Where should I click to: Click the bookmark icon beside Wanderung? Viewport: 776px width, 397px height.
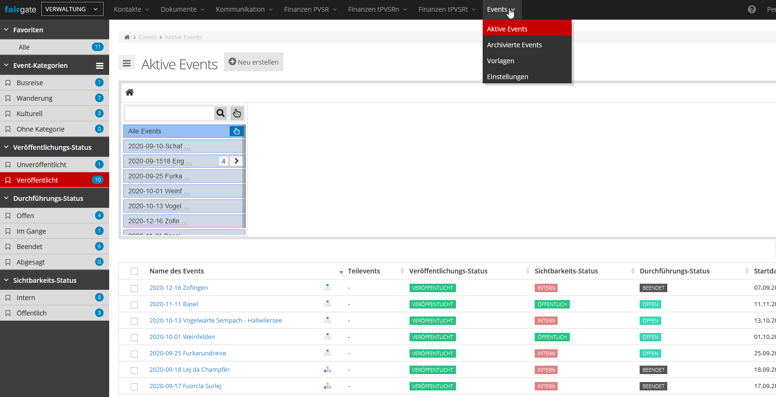click(x=8, y=98)
